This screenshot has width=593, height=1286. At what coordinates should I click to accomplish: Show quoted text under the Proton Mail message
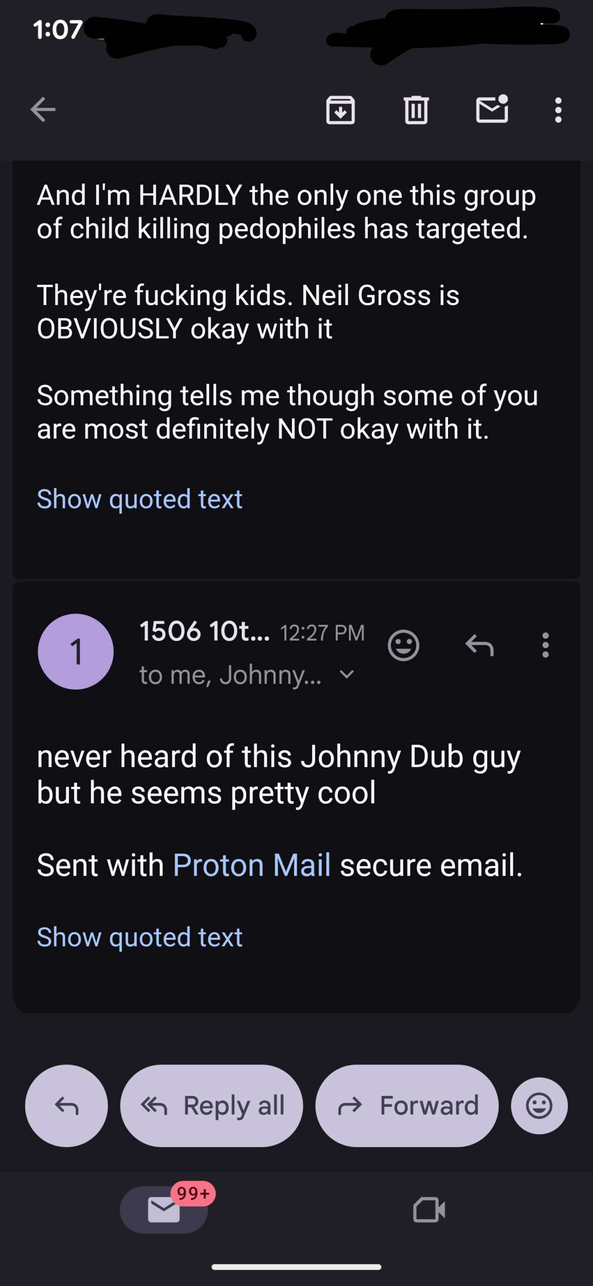pyautogui.click(x=139, y=937)
